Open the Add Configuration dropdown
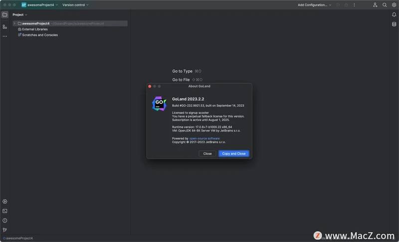The height and width of the screenshot is (242, 399). 315,5
